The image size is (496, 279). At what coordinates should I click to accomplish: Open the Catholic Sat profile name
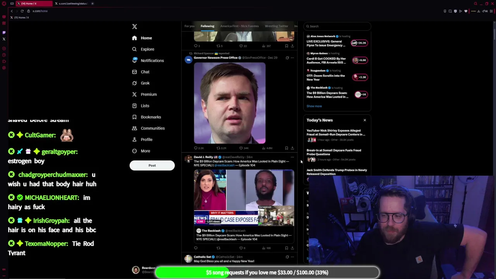202,257
